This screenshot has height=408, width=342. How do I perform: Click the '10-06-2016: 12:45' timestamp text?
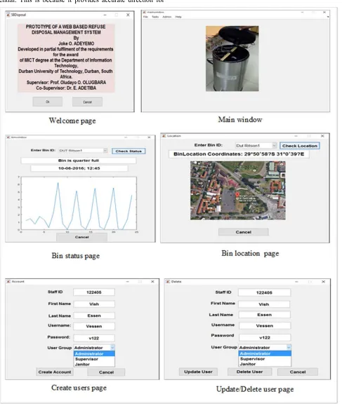[x=79, y=168]
